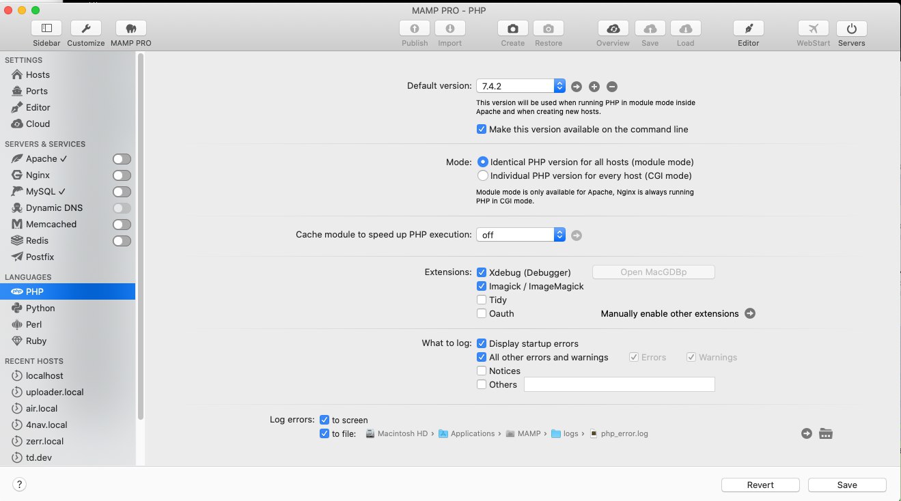Uncheck Xdebug (Debugger) extension
Screen dimensions: 901x501
pos(482,272)
